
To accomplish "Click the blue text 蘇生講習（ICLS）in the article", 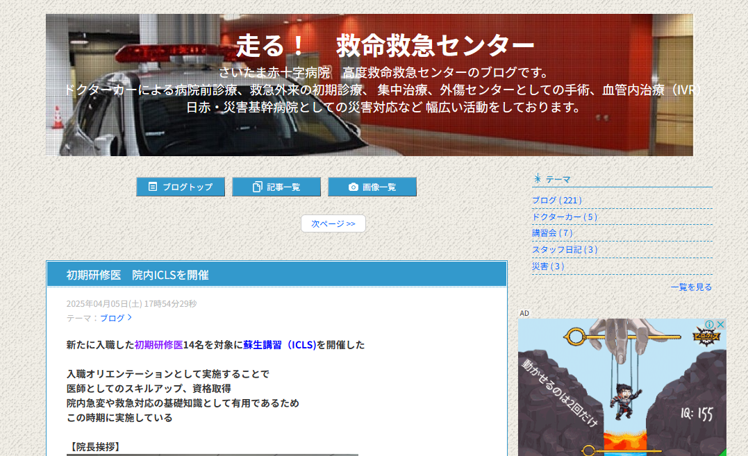I will pyautogui.click(x=280, y=344).
